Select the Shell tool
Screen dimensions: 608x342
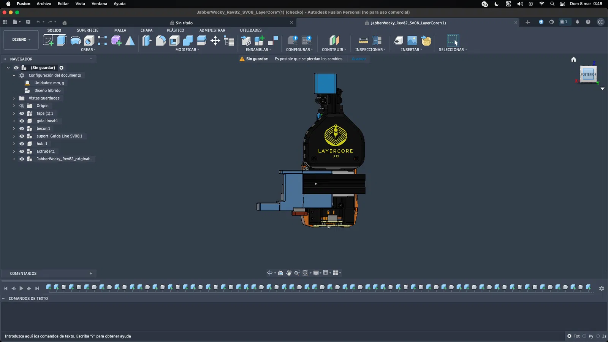(174, 40)
